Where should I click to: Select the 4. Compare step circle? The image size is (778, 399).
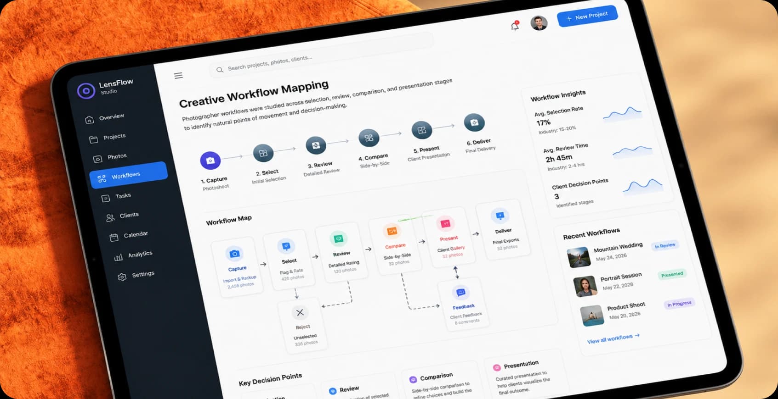point(369,138)
